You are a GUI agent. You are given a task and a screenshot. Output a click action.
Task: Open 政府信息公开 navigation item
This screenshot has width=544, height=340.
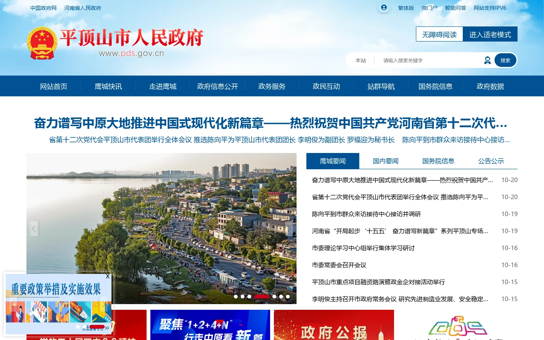(x=218, y=87)
